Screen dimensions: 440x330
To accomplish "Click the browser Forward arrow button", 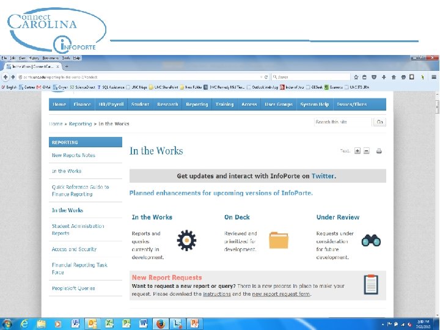I will click(13, 77).
